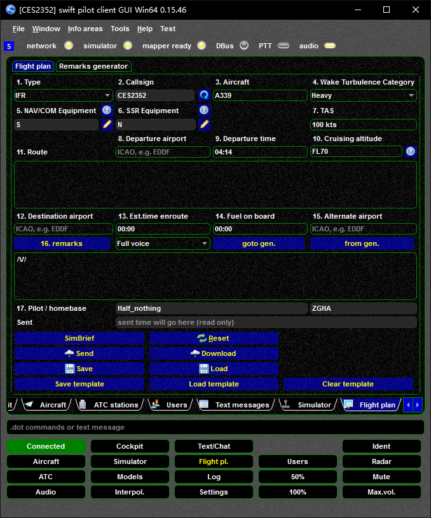Toggle the Mute audio button
431x518 pixels.
tap(381, 477)
